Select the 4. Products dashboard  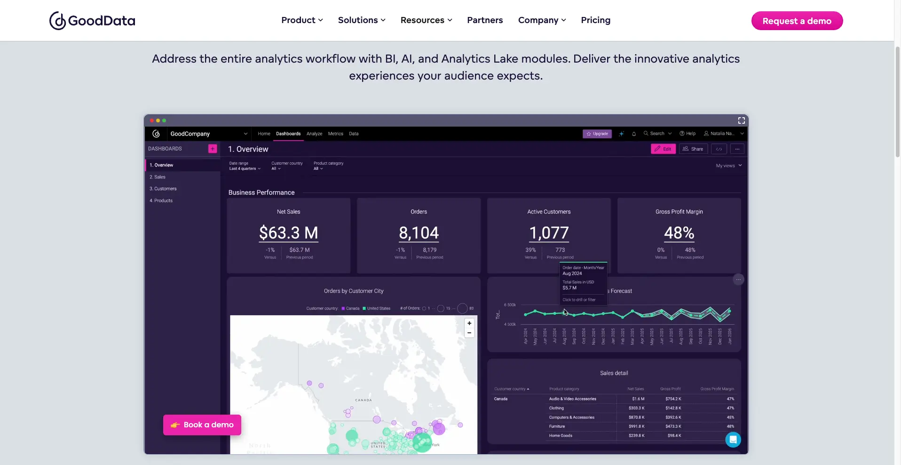pos(182,200)
